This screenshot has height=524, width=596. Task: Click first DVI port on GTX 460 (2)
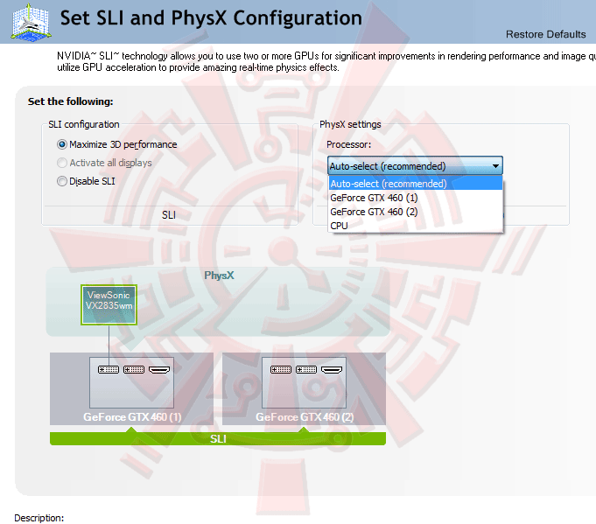pyautogui.click(x=281, y=369)
